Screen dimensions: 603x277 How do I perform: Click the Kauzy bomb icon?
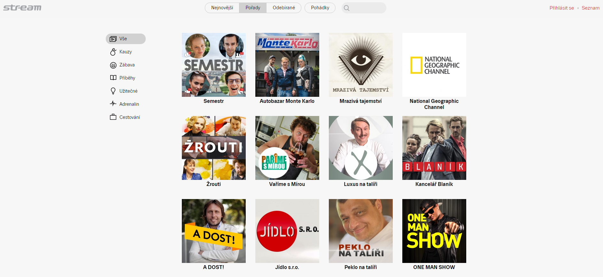tap(113, 52)
